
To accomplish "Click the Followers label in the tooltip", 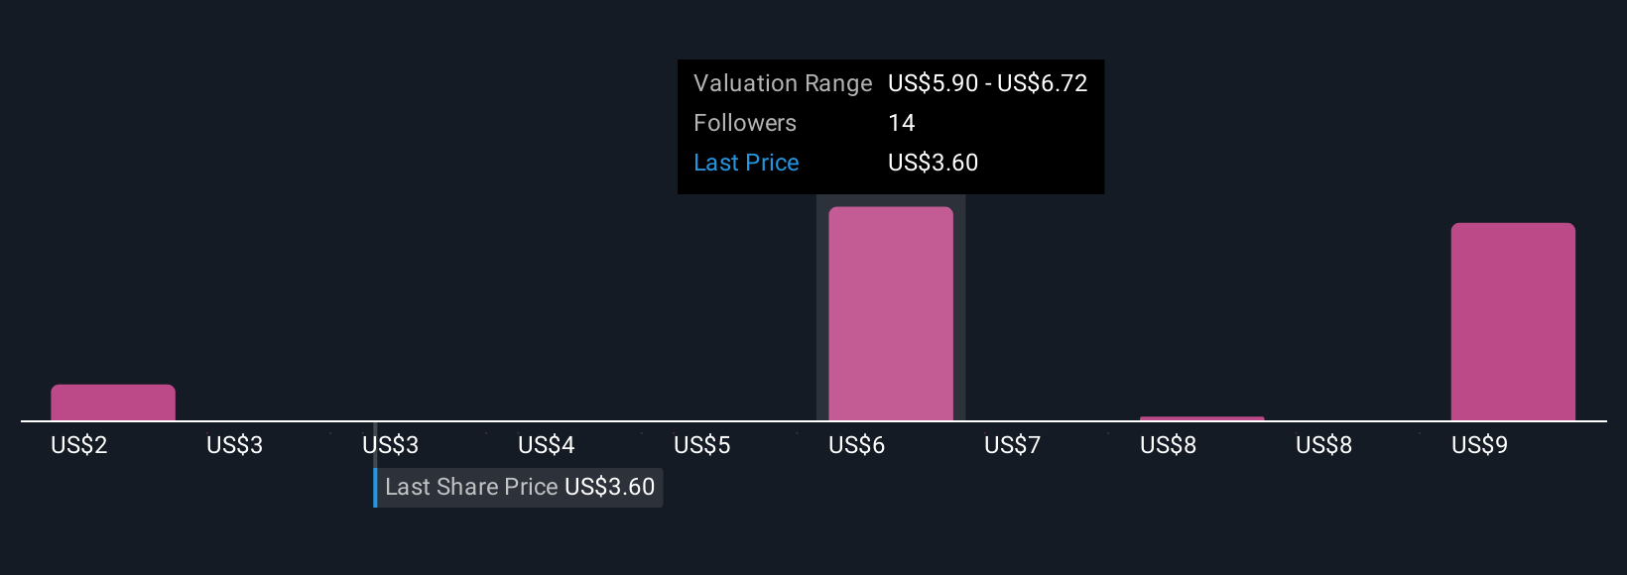I will pyautogui.click(x=745, y=123).
